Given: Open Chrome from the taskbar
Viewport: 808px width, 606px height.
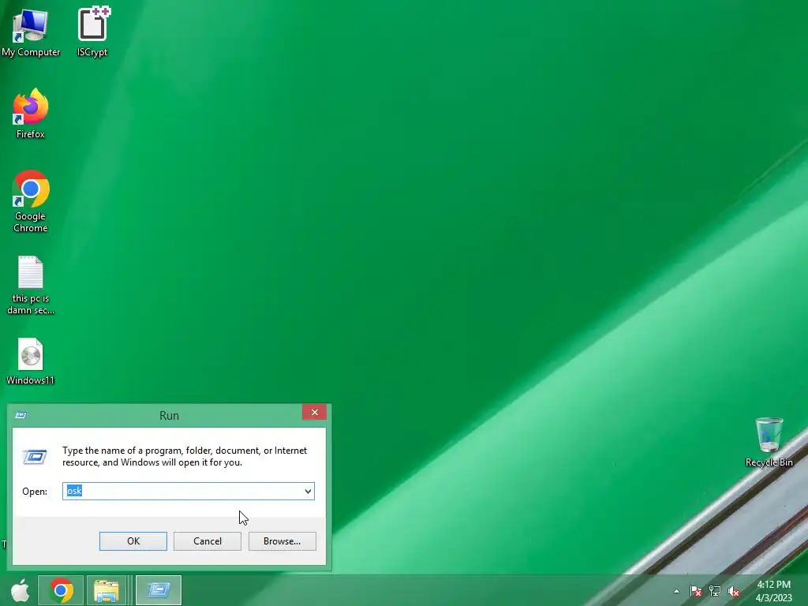Looking at the screenshot, I should tap(61, 590).
